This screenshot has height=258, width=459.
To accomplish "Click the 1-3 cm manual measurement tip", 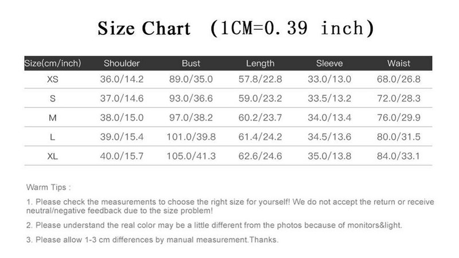I will [x=153, y=240].
